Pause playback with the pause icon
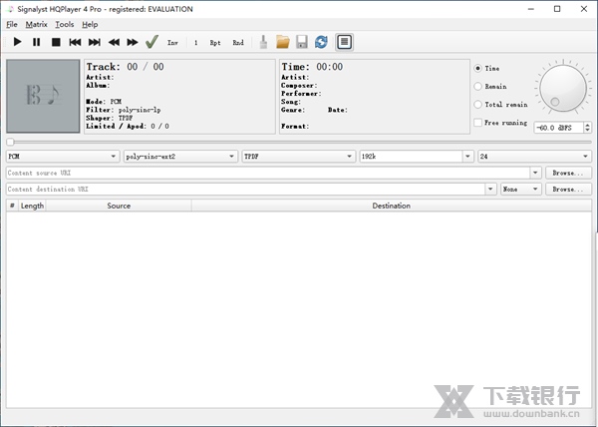This screenshot has width=598, height=427. [x=37, y=42]
